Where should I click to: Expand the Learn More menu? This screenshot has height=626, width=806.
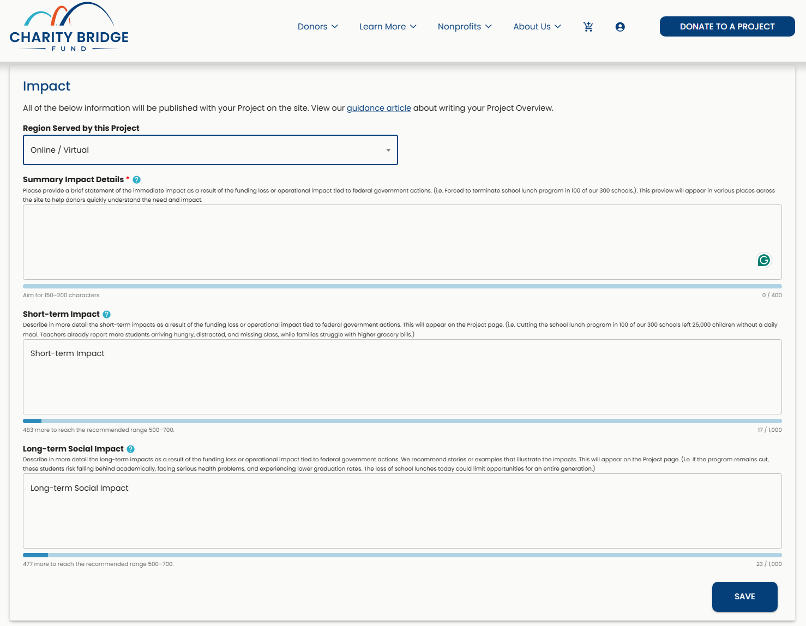[x=388, y=27]
